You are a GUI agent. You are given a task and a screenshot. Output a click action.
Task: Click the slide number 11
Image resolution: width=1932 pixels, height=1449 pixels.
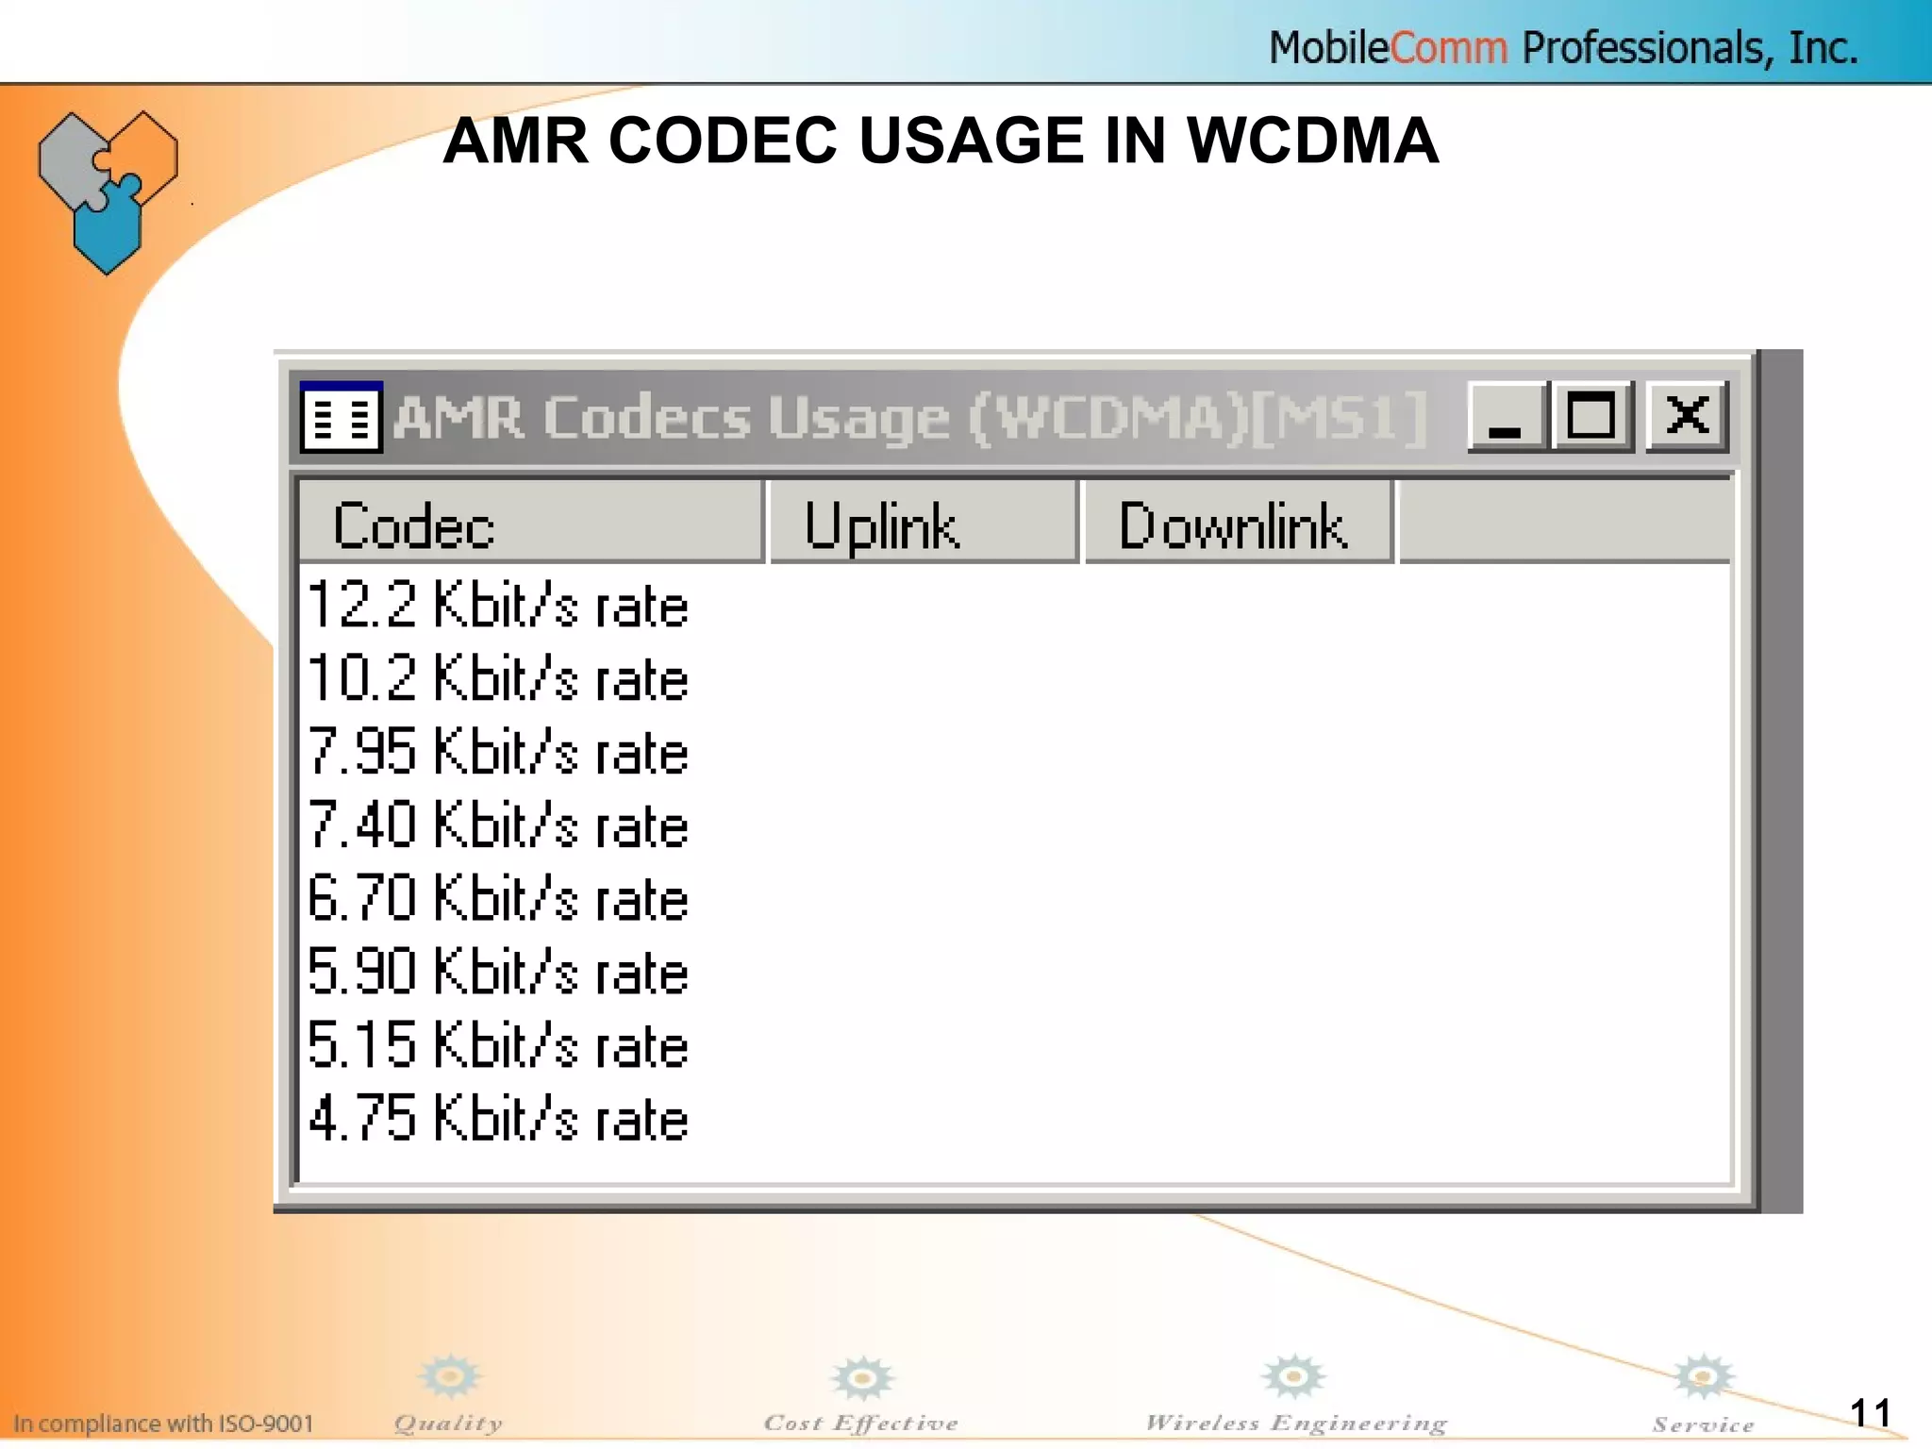click(1870, 1413)
